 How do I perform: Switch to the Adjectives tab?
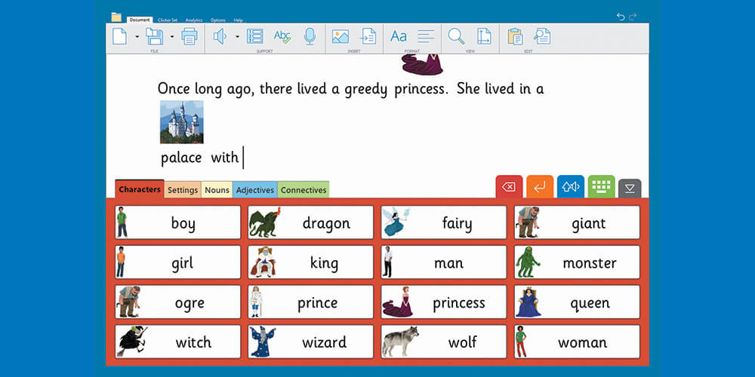pyautogui.click(x=254, y=190)
